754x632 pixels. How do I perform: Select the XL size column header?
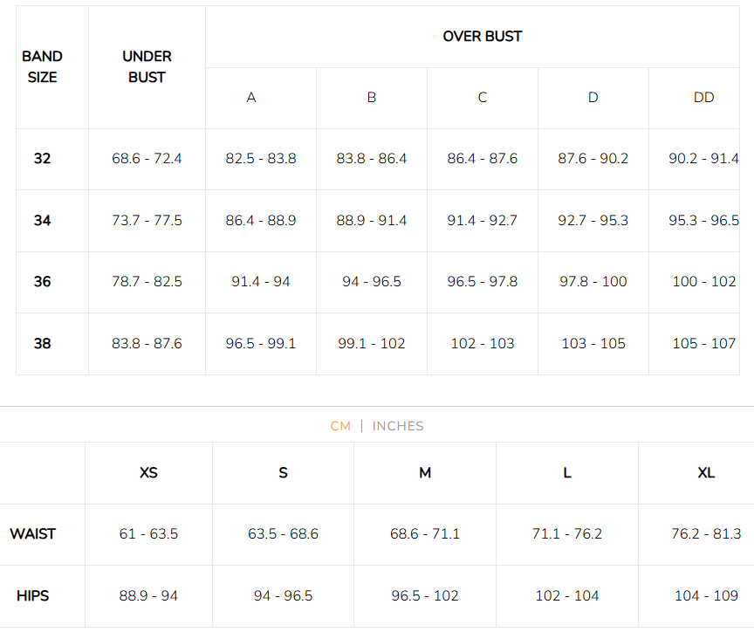[x=706, y=472]
